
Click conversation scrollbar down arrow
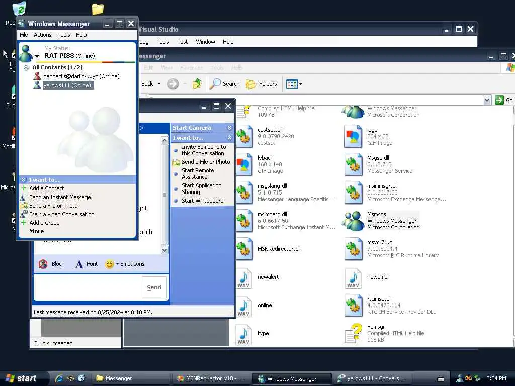pyautogui.click(x=164, y=250)
